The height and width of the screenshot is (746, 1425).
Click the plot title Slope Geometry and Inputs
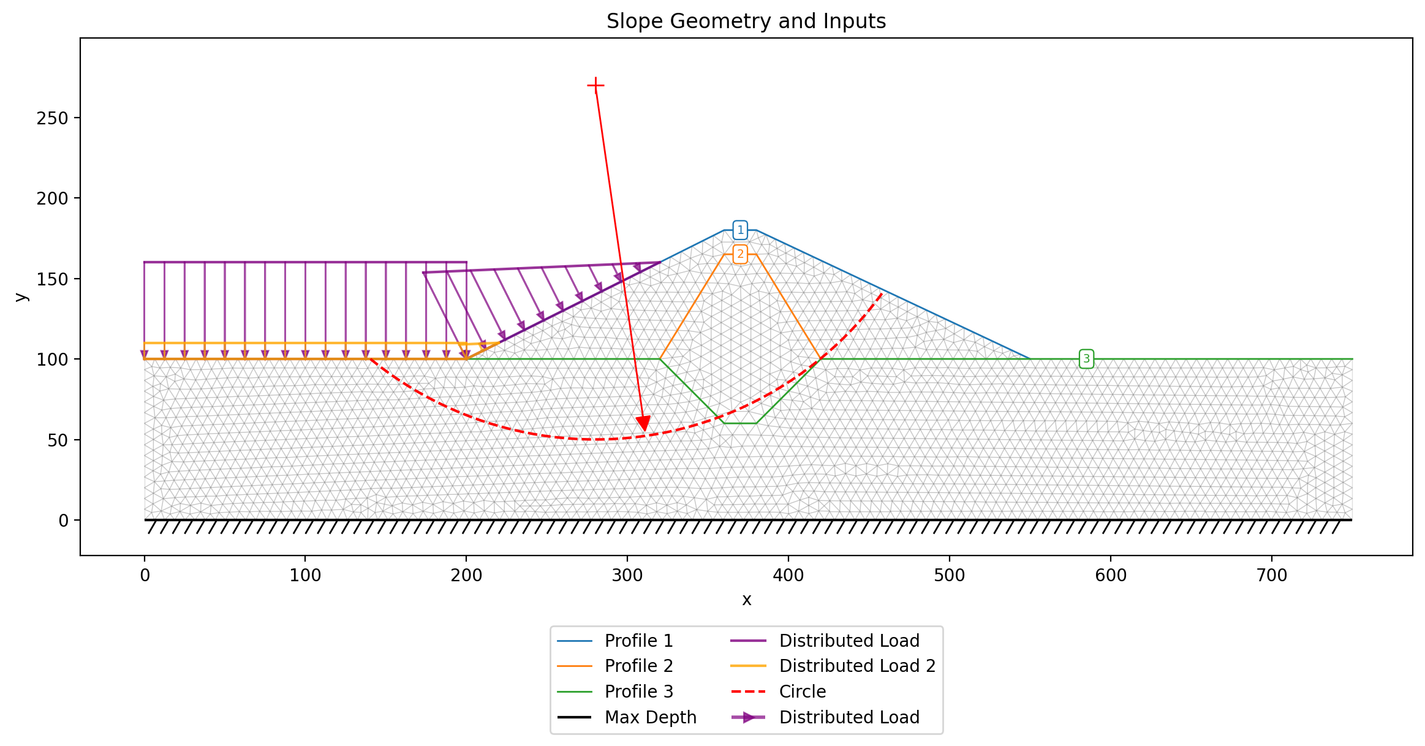pyautogui.click(x=746, y=21)
